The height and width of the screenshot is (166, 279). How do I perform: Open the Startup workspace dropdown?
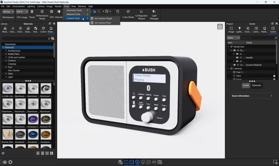pyautogui.click(x=8, y=12)
